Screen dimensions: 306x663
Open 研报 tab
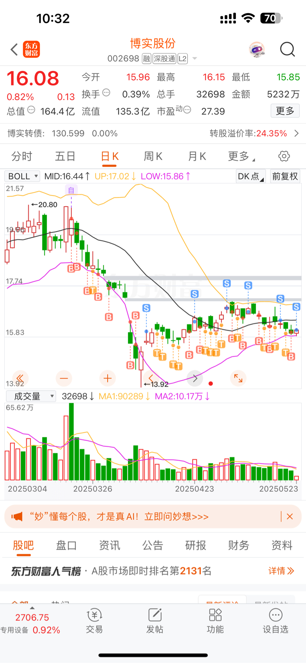[196, 545]
